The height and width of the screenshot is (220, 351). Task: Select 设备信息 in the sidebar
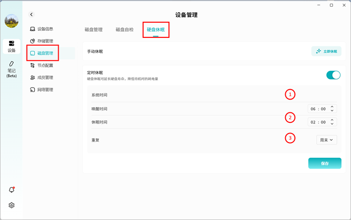[x=45, y=29]
